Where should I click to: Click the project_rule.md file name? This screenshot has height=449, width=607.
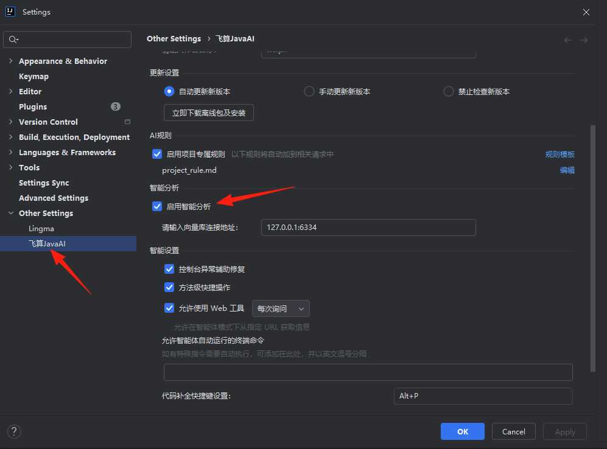[x=189, y=170]
